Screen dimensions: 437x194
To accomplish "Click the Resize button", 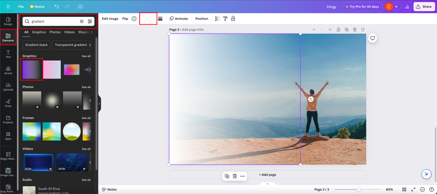I will click(37, 6).
